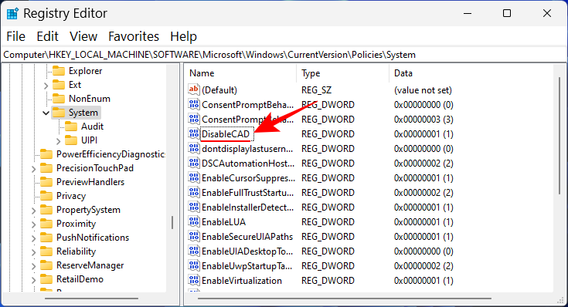This screenshot has width=568, height=307.
Task: Click the DWORD icon beside EnableLUA
Action: coord(194,221)
